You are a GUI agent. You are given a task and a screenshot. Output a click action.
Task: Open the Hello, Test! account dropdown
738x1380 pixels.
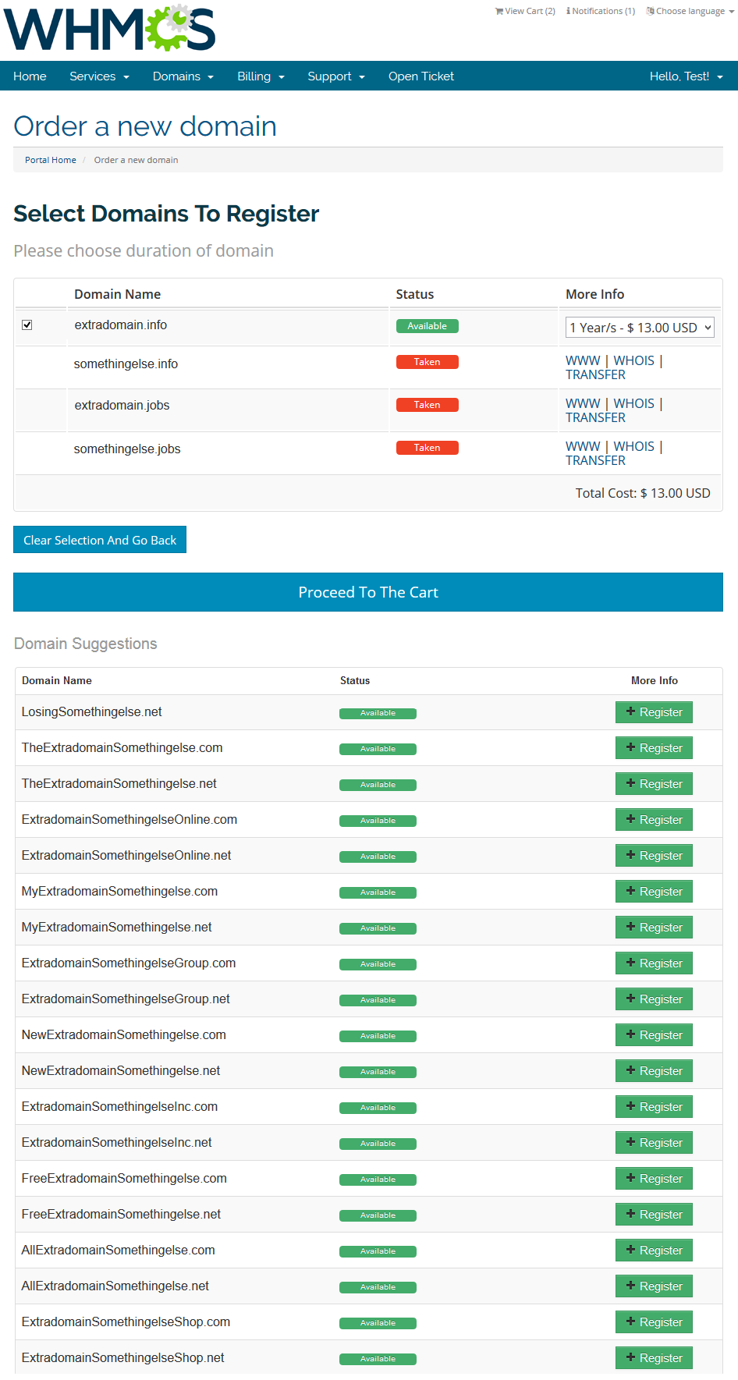coord(687,76)
